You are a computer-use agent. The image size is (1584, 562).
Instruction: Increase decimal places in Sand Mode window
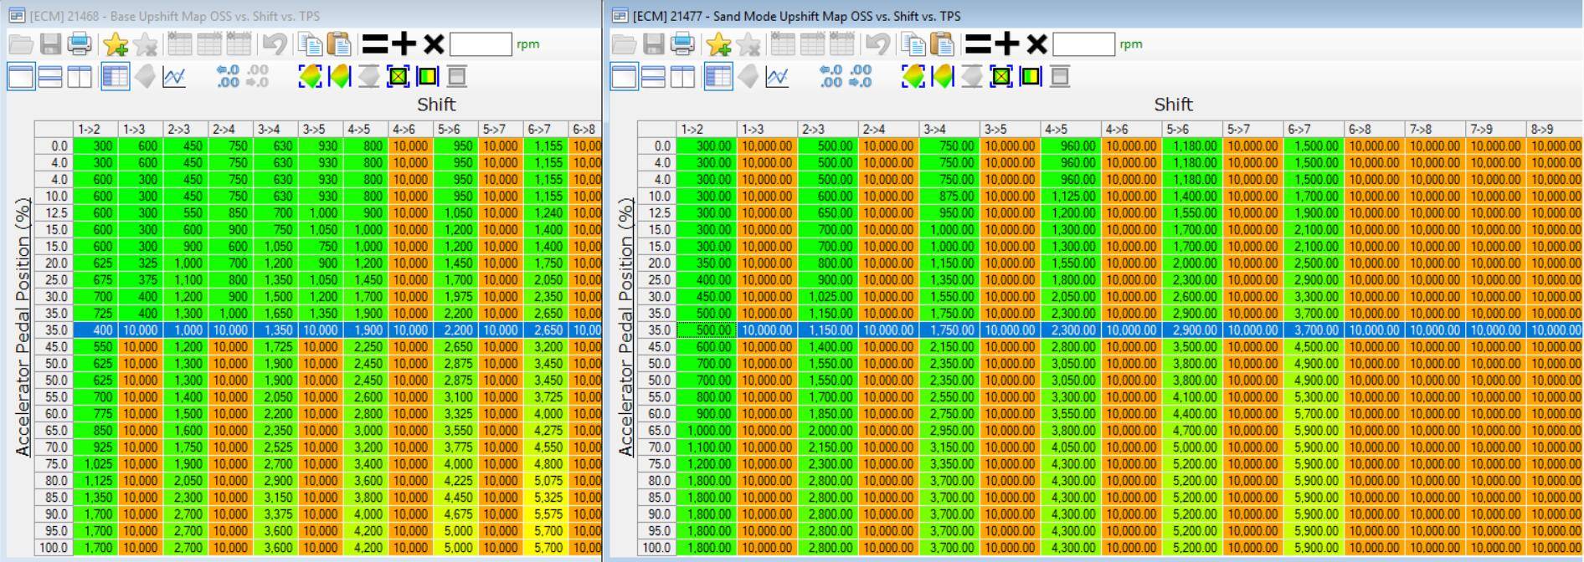pyautogui.click(x=831, y=77)
